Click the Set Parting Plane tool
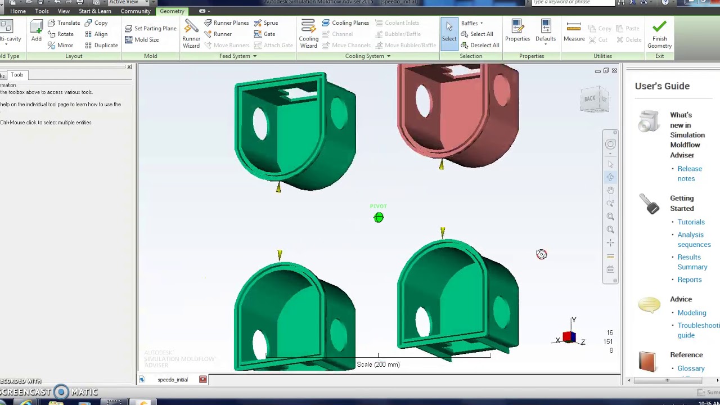Viewport: 720px width, 405px height. pos(150,29)
